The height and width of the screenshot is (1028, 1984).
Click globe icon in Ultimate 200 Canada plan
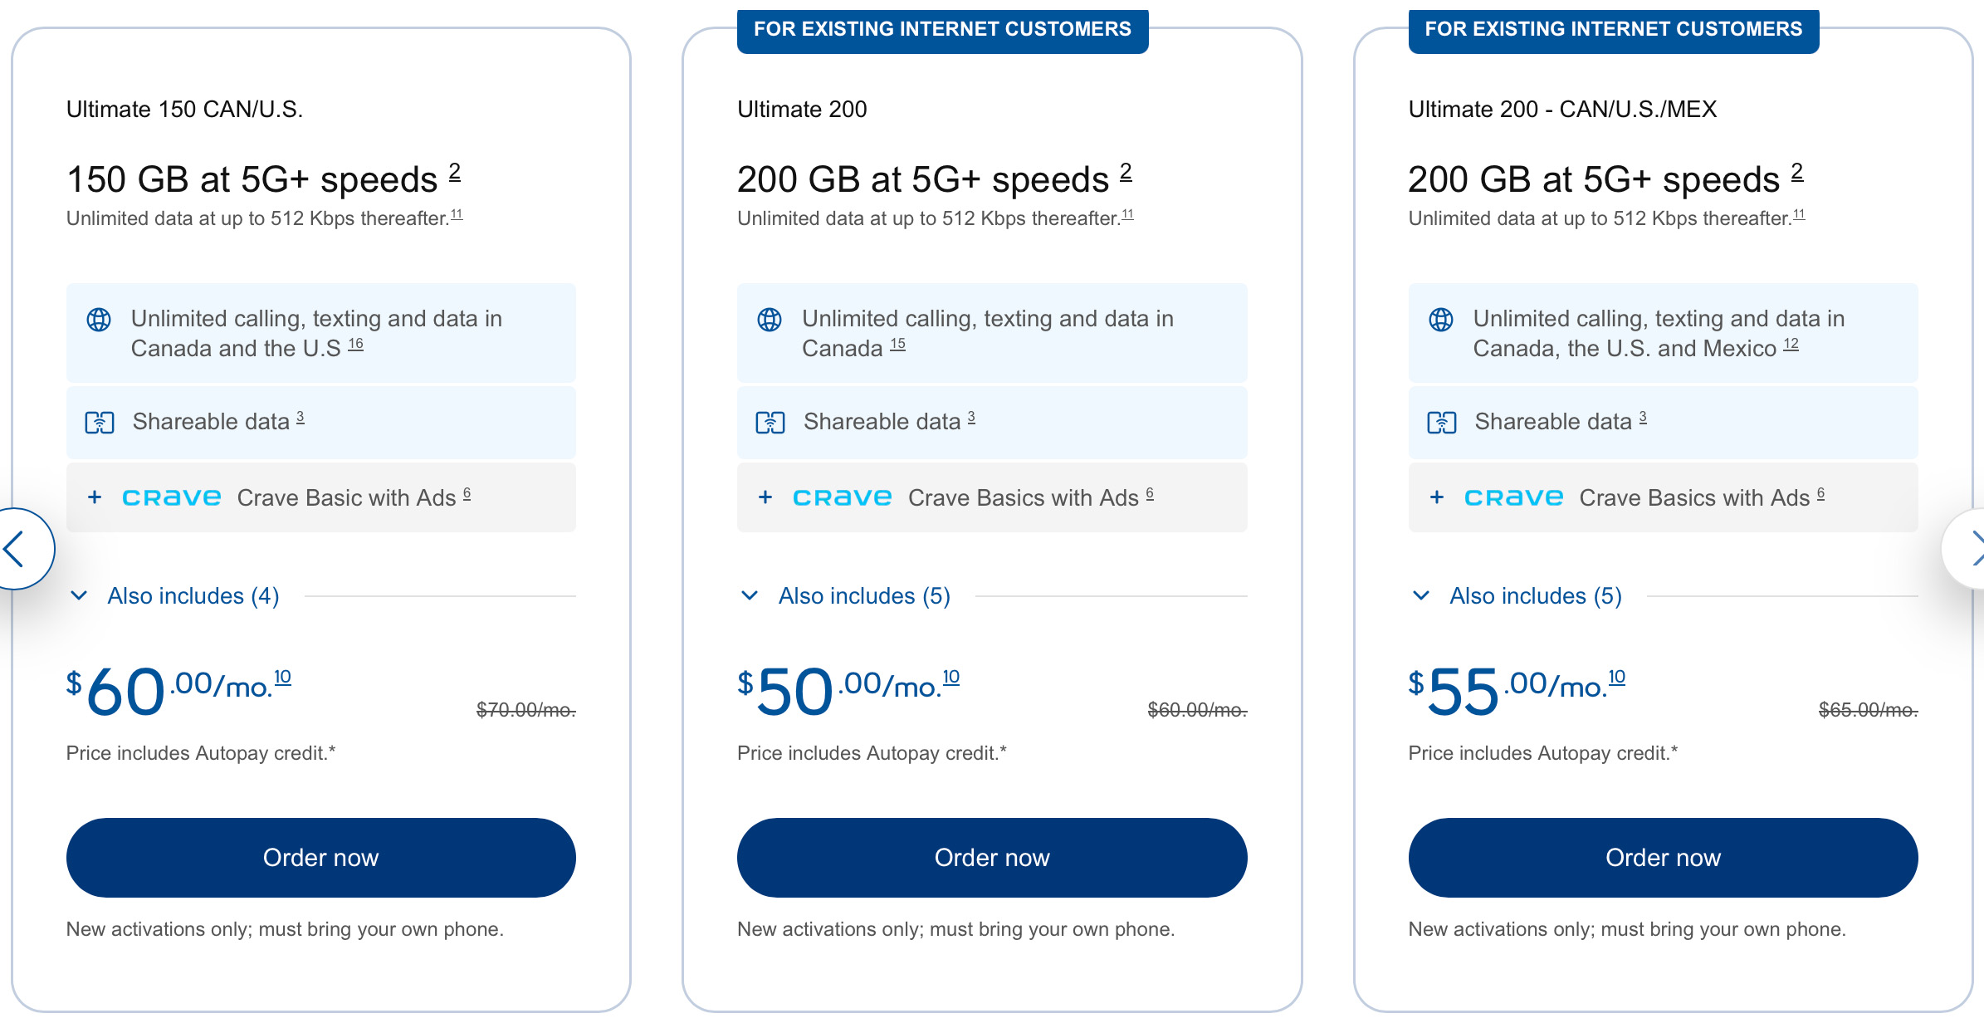(770, 320)
